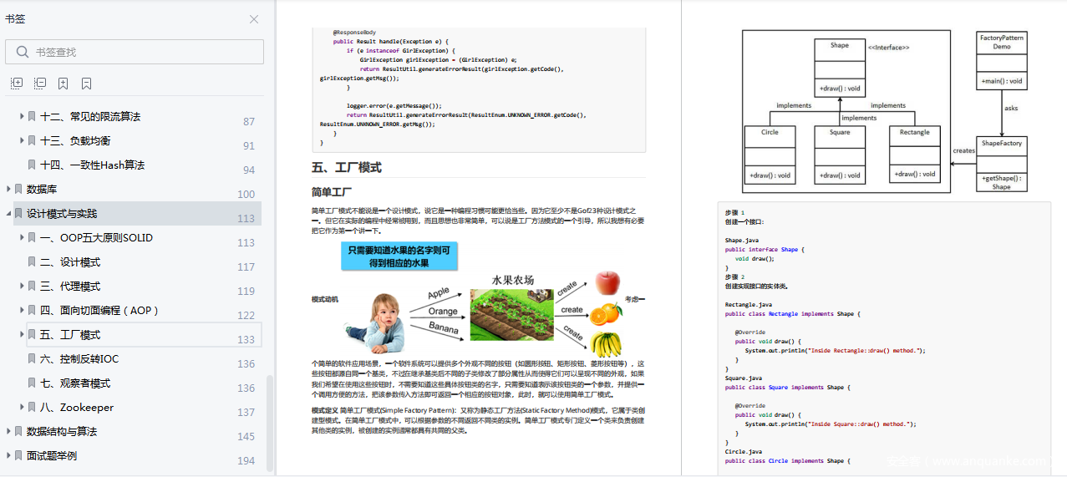1067x477 pixels.
Task: Expand the 数据库 bookmark node
Action: 8,189
